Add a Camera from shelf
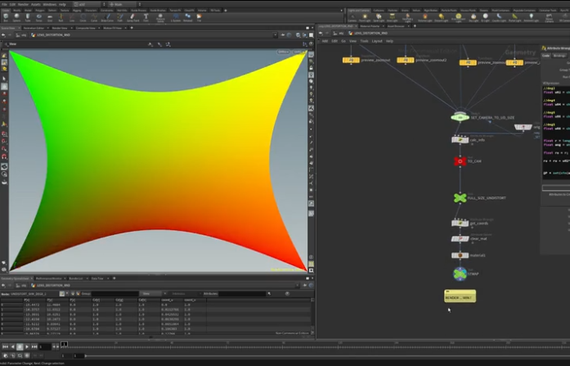The image size is (570, 366). (x=352, y=17)
